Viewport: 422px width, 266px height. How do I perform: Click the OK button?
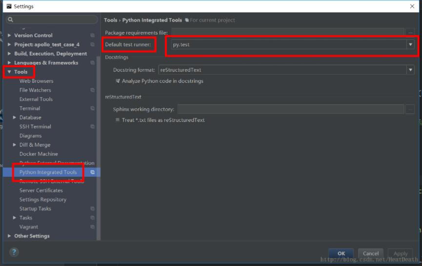pyautogui.click(x=341, y=253)
